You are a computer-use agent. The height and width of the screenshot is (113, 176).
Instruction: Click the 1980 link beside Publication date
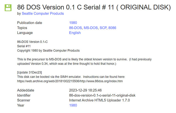[73, 23]
